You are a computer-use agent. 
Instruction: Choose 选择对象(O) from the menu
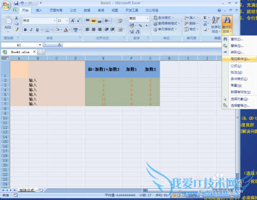point(240,99)
